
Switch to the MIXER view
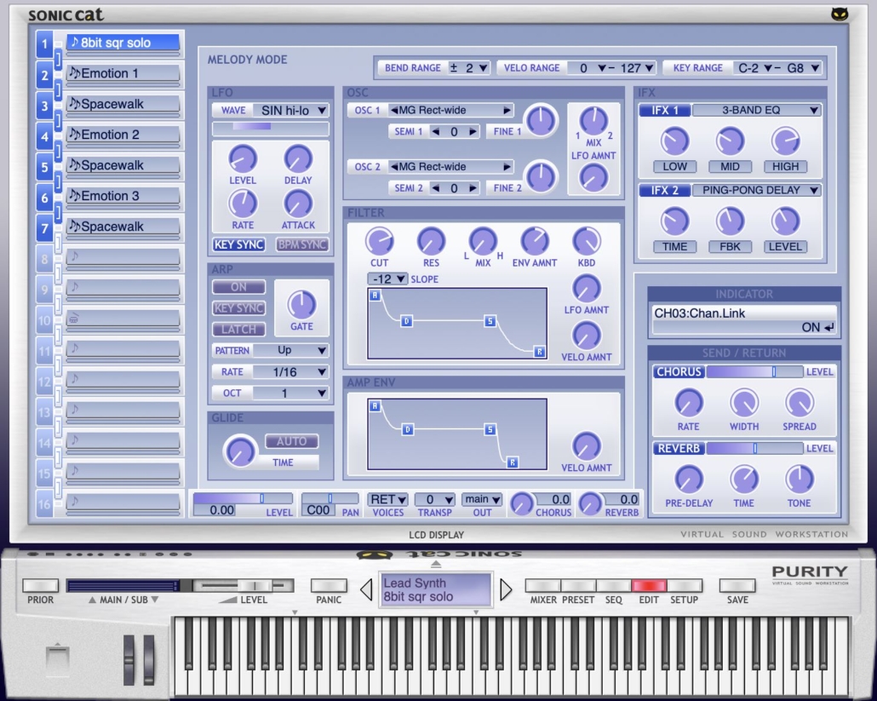point(543,587)
